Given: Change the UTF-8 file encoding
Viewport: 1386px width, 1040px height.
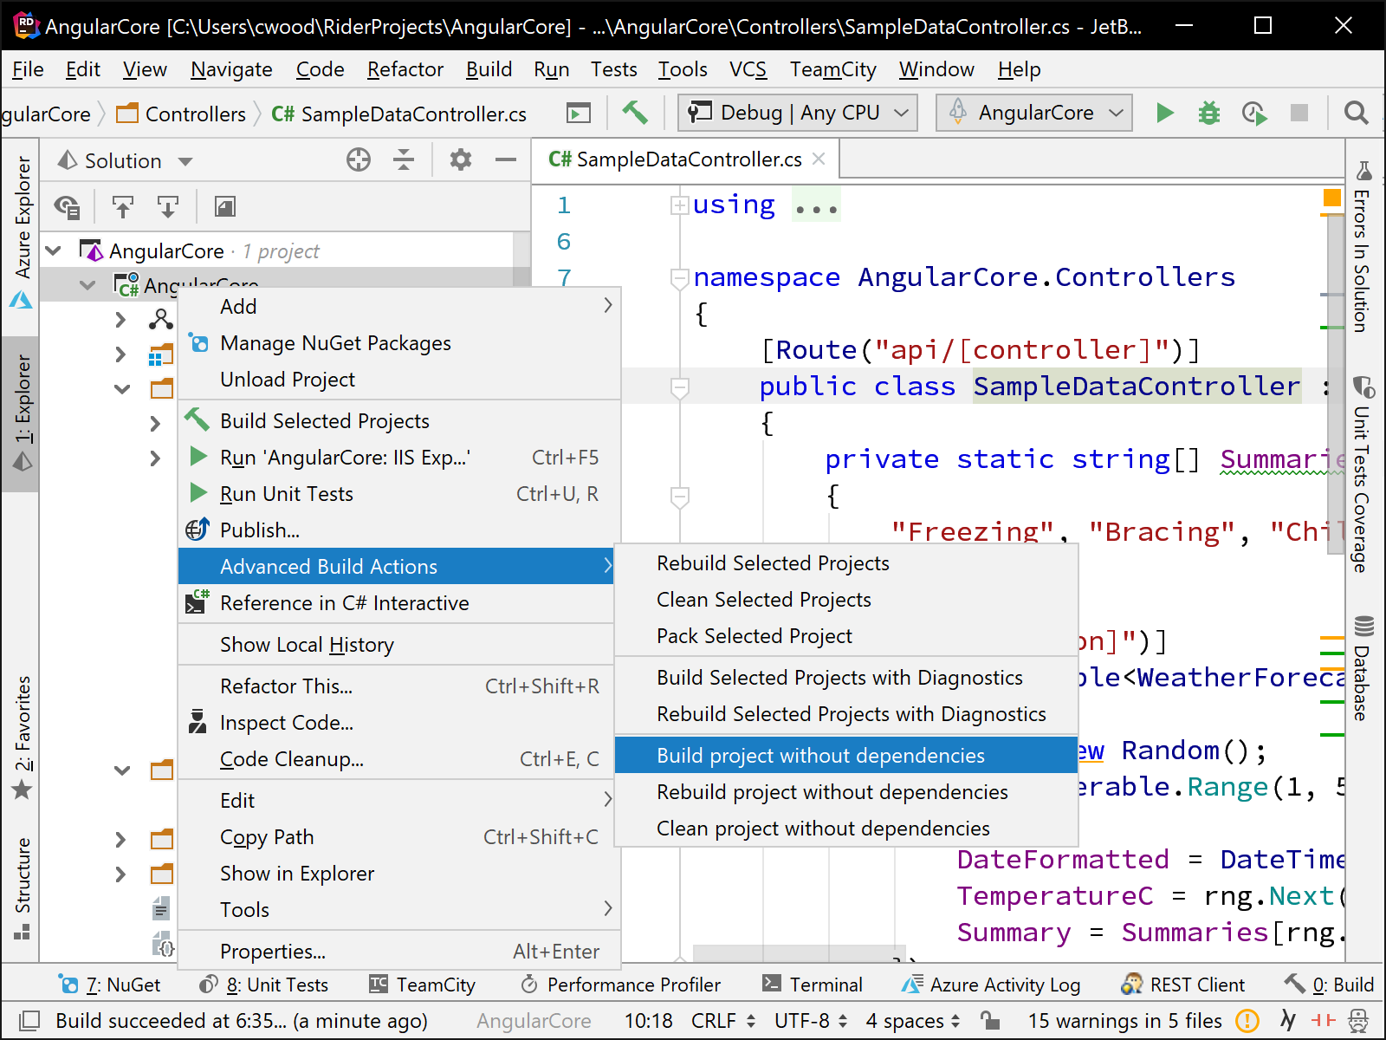Looking at the screenshot, I should coord(811,1021).
